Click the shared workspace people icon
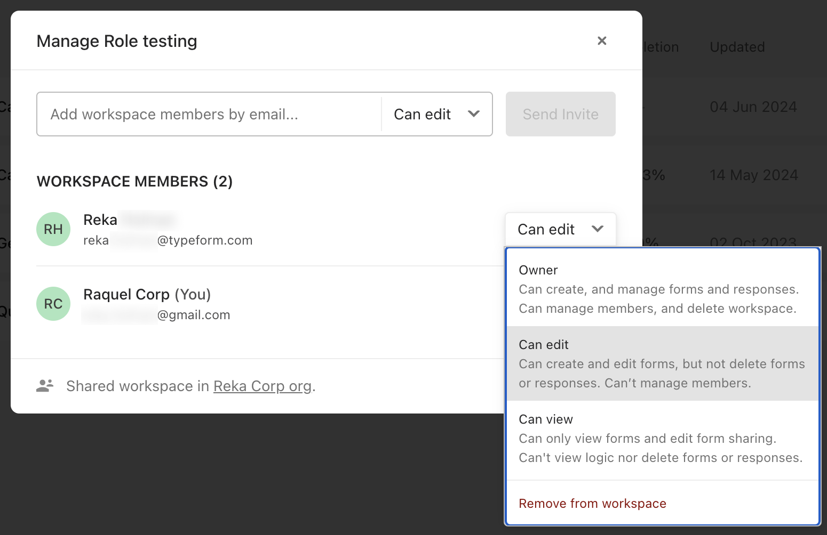Image resolution: width=827 pixels, height=535 pixels. click(45, 385)
